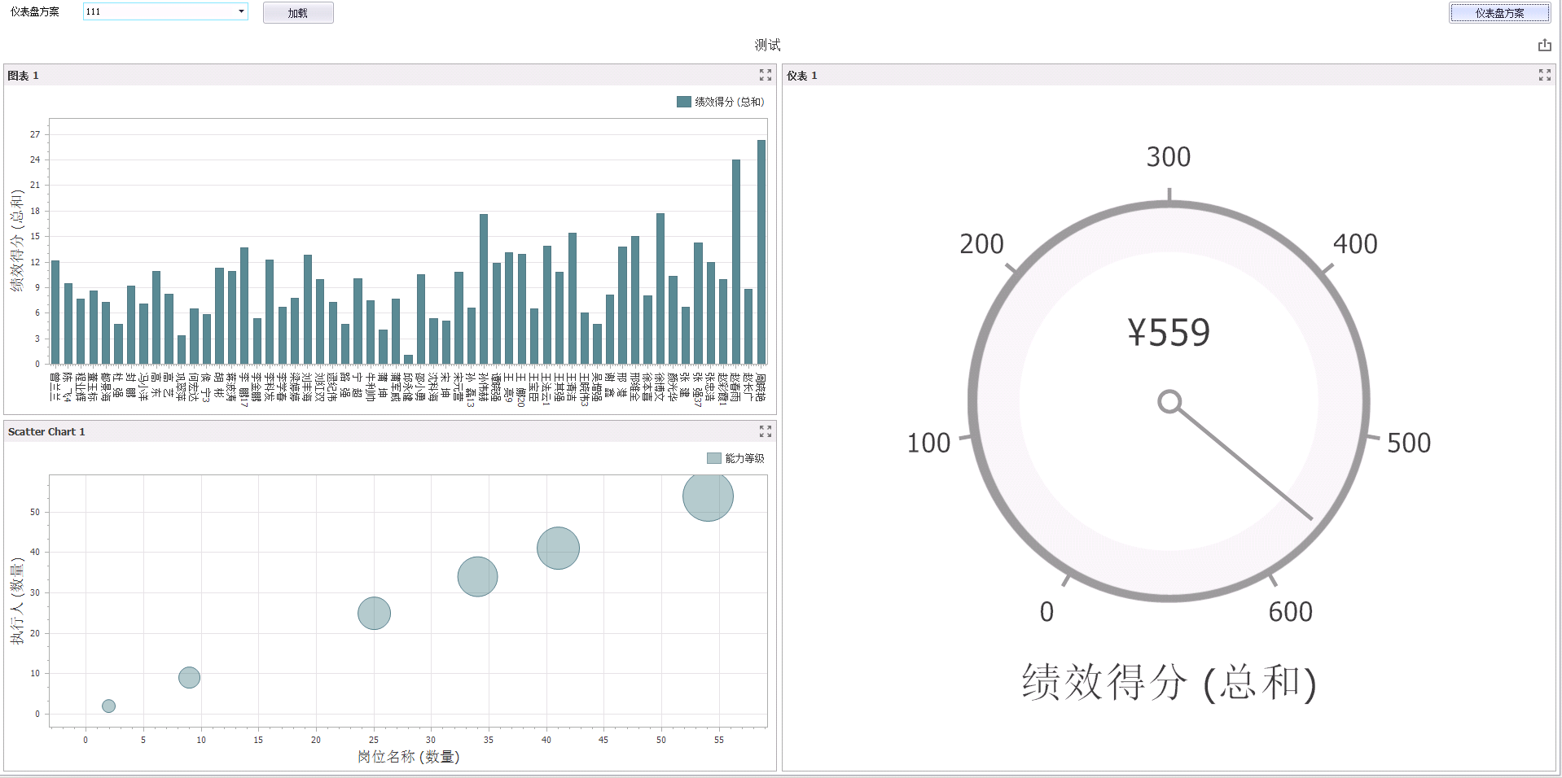Open the 仪表盘方案 combo box dropdown arrow

coord(241,11)
